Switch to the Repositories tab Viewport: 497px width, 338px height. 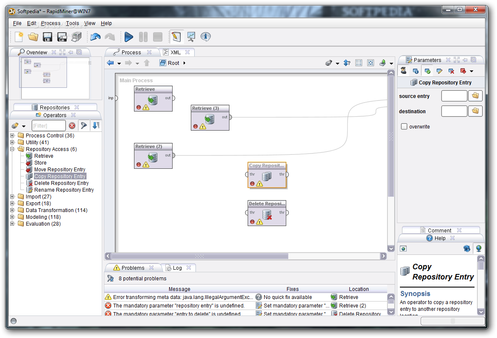(x=55, y=107)
